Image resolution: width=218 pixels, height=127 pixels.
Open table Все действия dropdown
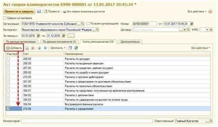coord(201,48)
